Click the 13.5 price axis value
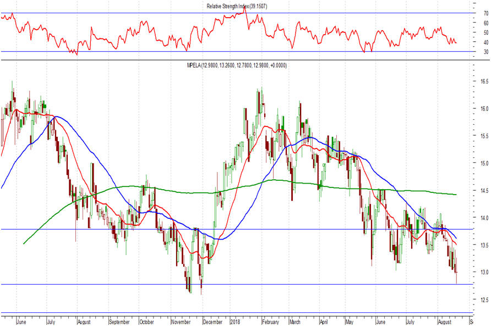 pos(484,245)
